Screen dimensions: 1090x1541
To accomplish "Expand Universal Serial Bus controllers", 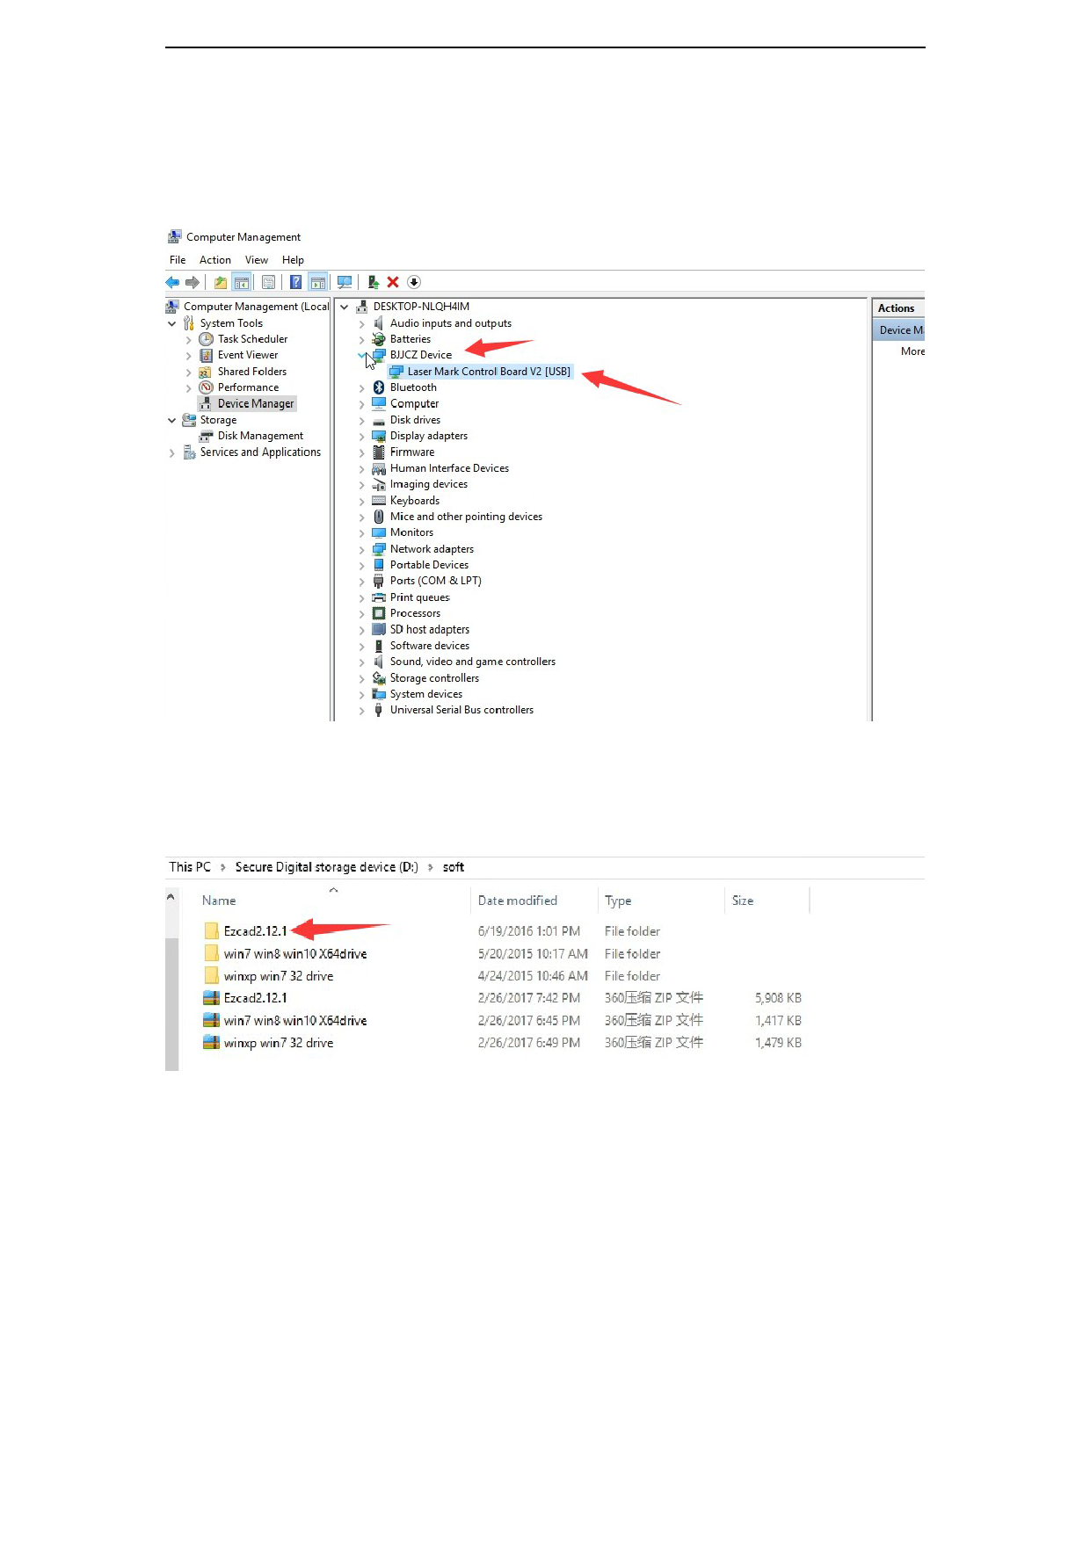I will pos(361,711).
